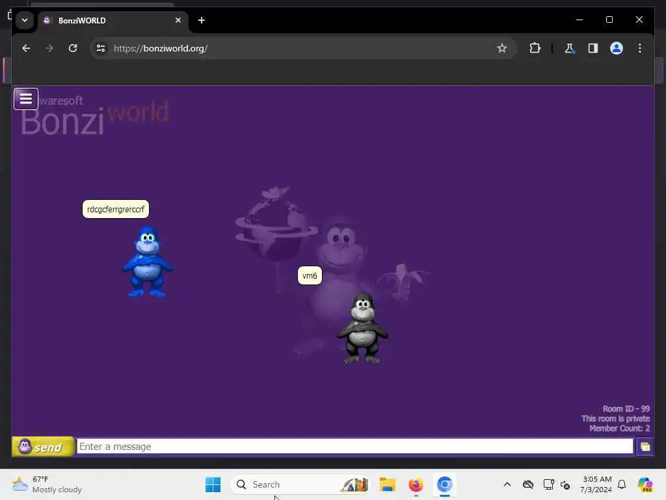The image size is (666, 500).
Task: Bookmark this page with the star
Action: [x=502, y=48]
